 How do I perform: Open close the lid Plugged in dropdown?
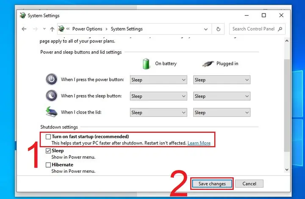(x=222, y=112)
